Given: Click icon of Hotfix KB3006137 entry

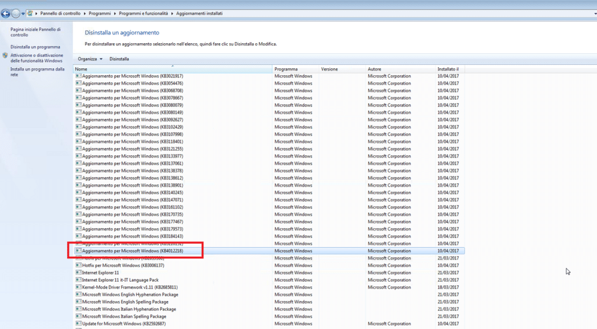Looking at the screenshot, I should click(79, 265).
